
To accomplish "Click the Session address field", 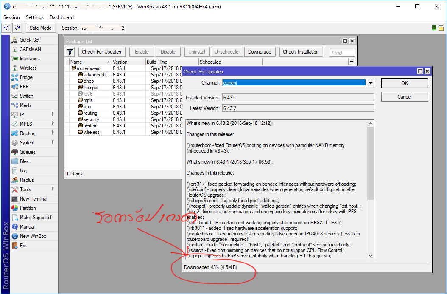I will pos(102,28).
